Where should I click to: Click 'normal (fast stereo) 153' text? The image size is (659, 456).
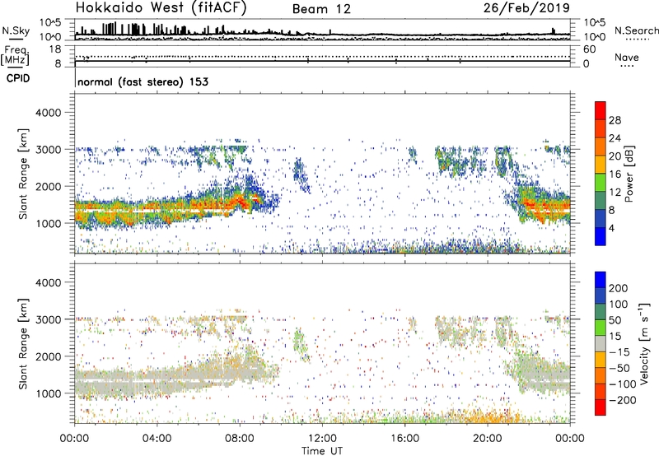tap(143, 82)
